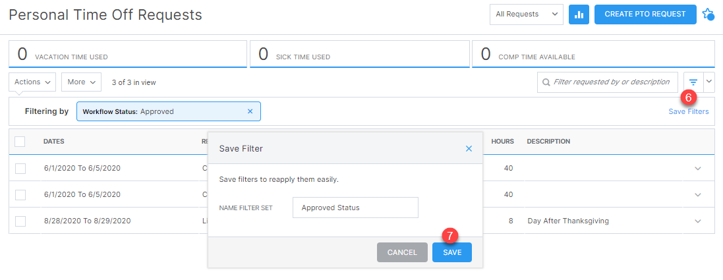Click the search magnifier icon

(x=546, y=82)
